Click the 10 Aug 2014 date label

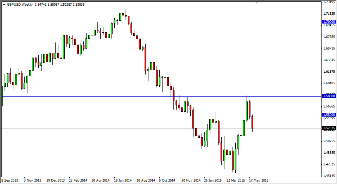(146, 180)
